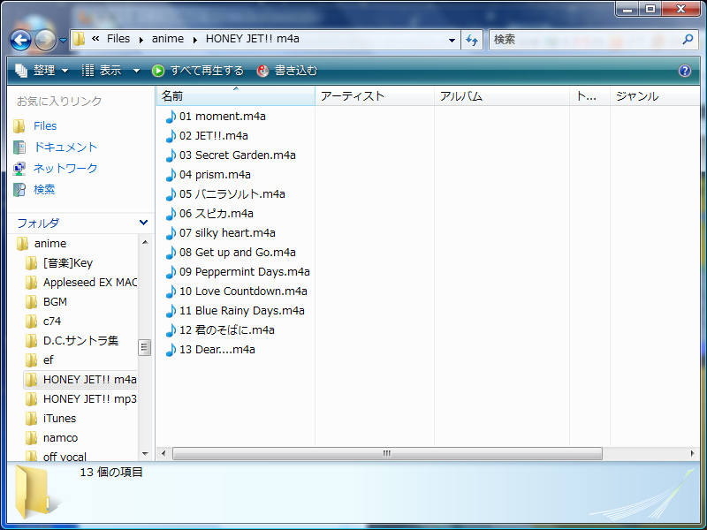The image size is (707, 530).
Task: Expand arrow after Files breadcrumb
Action: click(x=141, y=40)
